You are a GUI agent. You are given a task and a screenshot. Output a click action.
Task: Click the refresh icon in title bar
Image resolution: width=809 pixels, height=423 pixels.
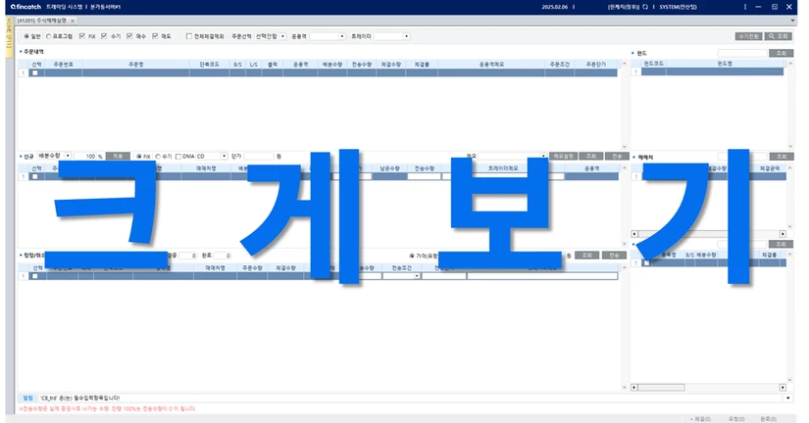point(645,7)
